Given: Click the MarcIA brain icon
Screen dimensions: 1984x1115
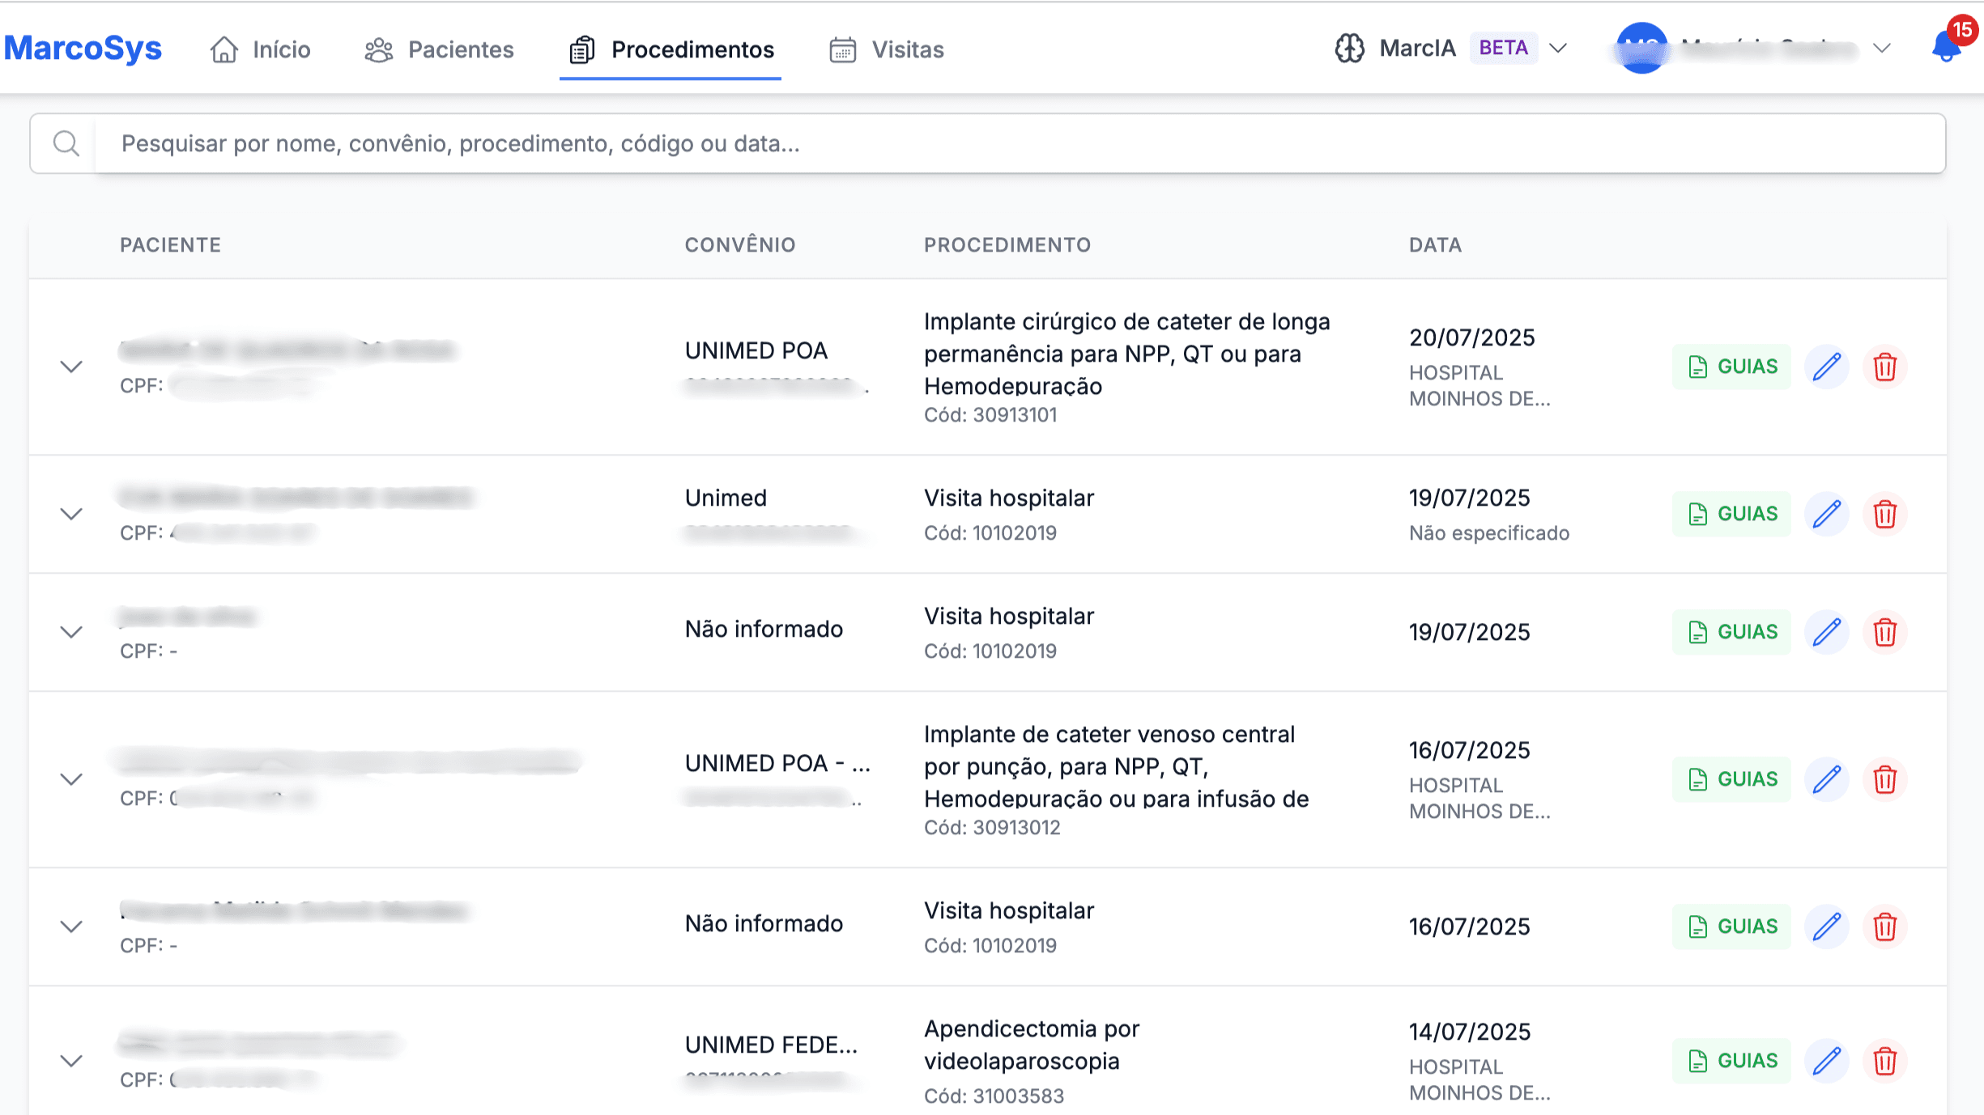Looking at the screenshot, I should [1350, 49].
